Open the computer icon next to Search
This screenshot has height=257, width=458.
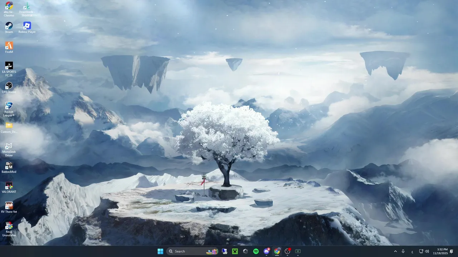point(224,251)
